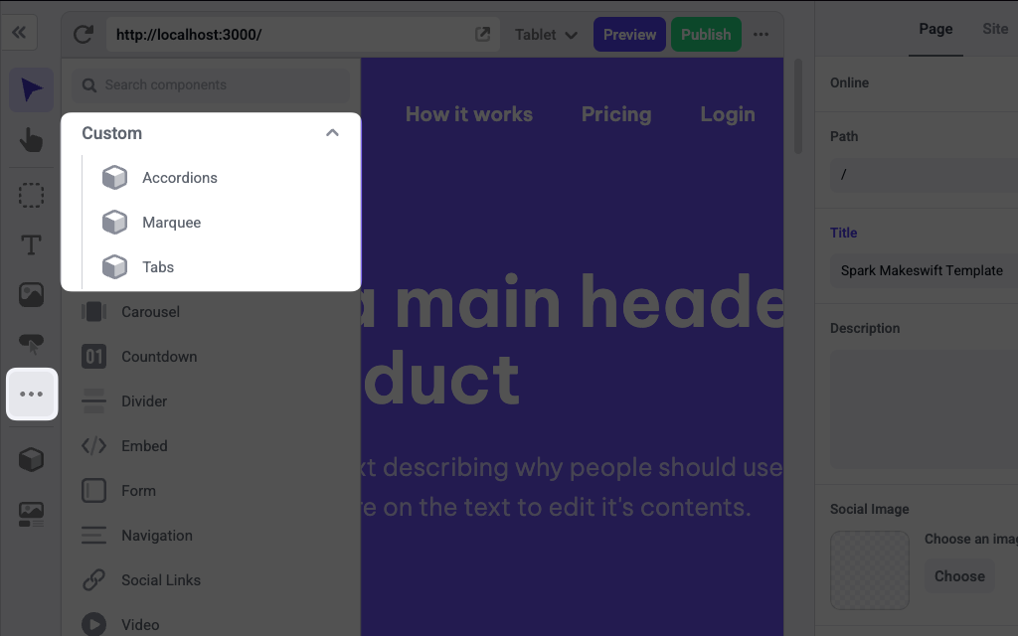The width and height of the screenshot is (1018, 636).
Task: Select the comment annotation tool
Action: point(31,344)
